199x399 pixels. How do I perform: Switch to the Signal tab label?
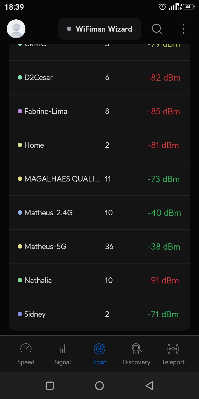pyautogui.click(x=62, y=362)
